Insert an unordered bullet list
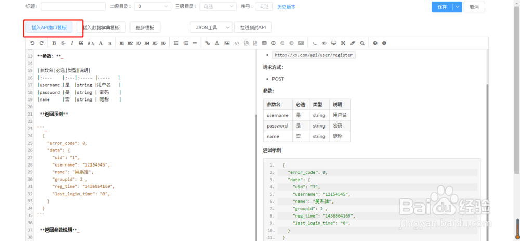Screen dimensions: 520x241 176,43
